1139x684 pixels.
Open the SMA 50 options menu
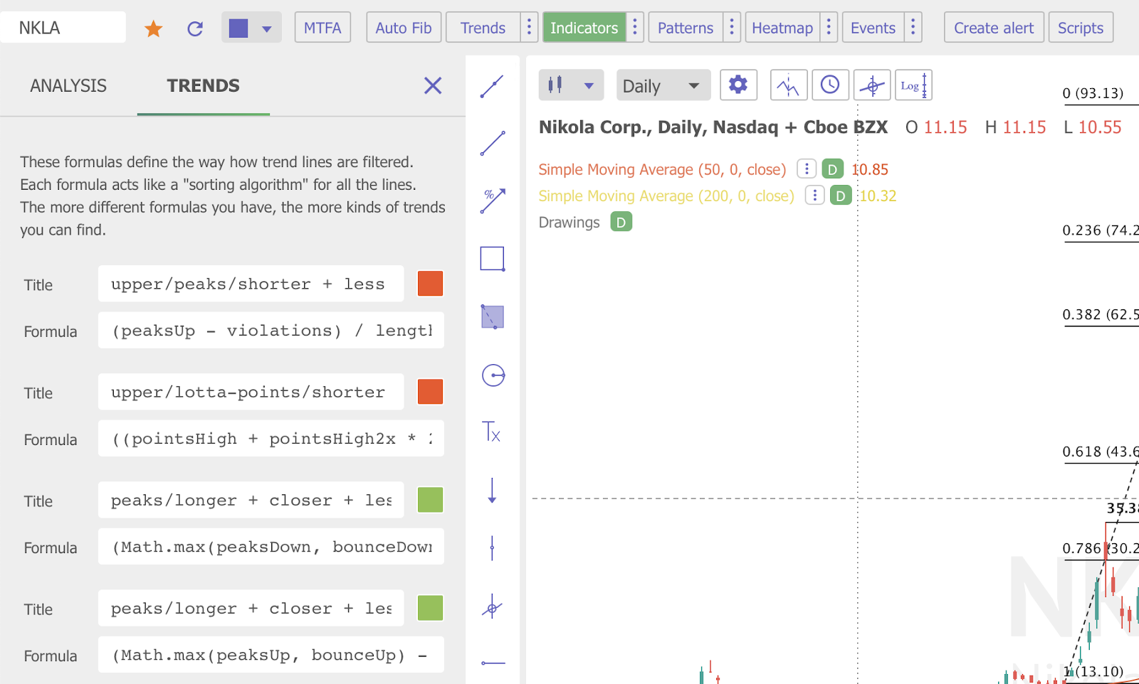807,169
